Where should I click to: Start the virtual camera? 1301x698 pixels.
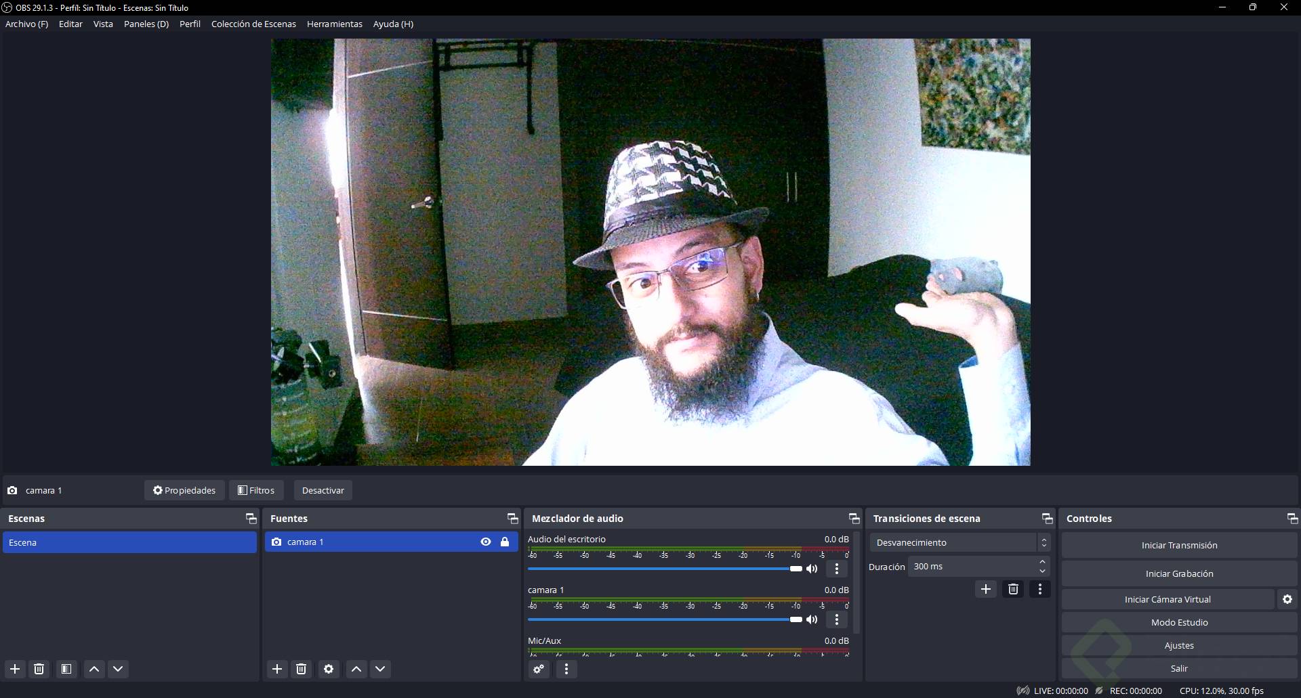[1168, 599]
